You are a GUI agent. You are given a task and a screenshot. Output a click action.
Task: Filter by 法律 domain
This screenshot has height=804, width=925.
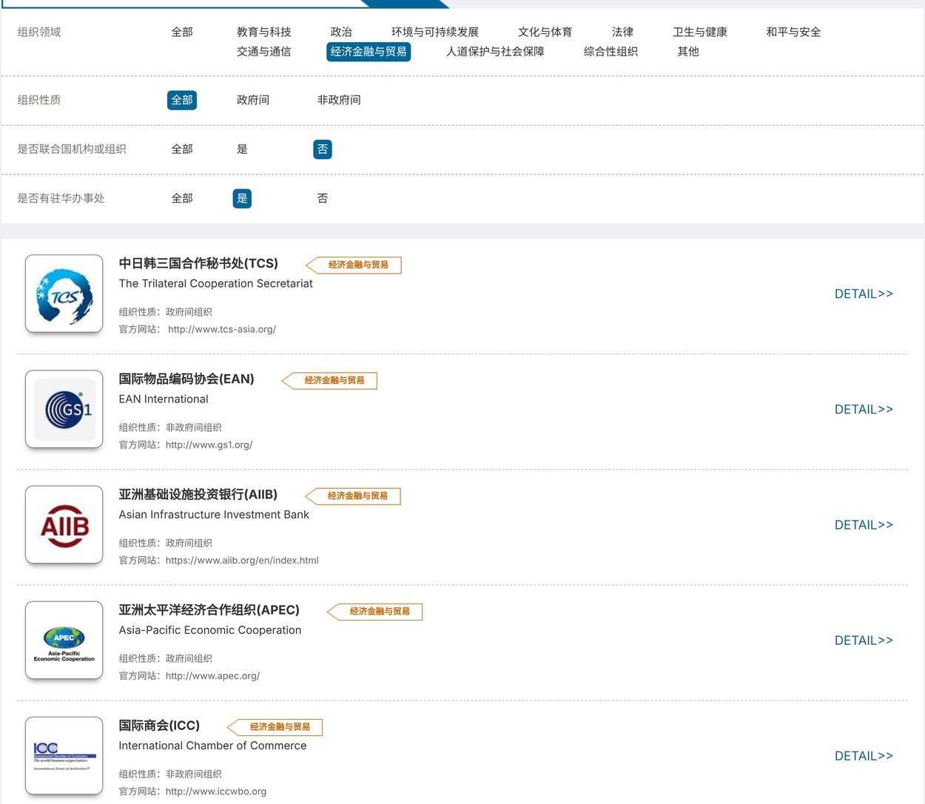click(x=622, y=32)
